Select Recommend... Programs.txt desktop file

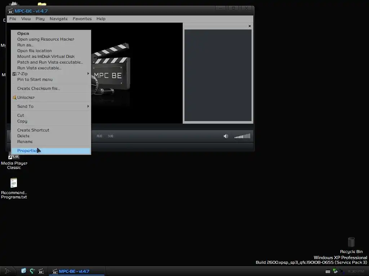[14, 188]
